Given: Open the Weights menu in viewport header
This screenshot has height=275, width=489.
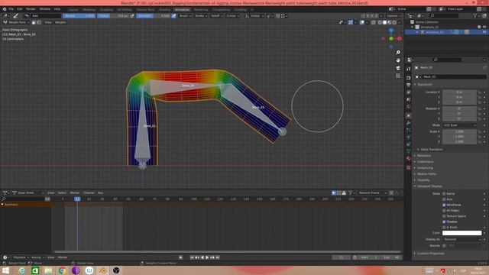Looking at the screenshot, I should 60,22.
